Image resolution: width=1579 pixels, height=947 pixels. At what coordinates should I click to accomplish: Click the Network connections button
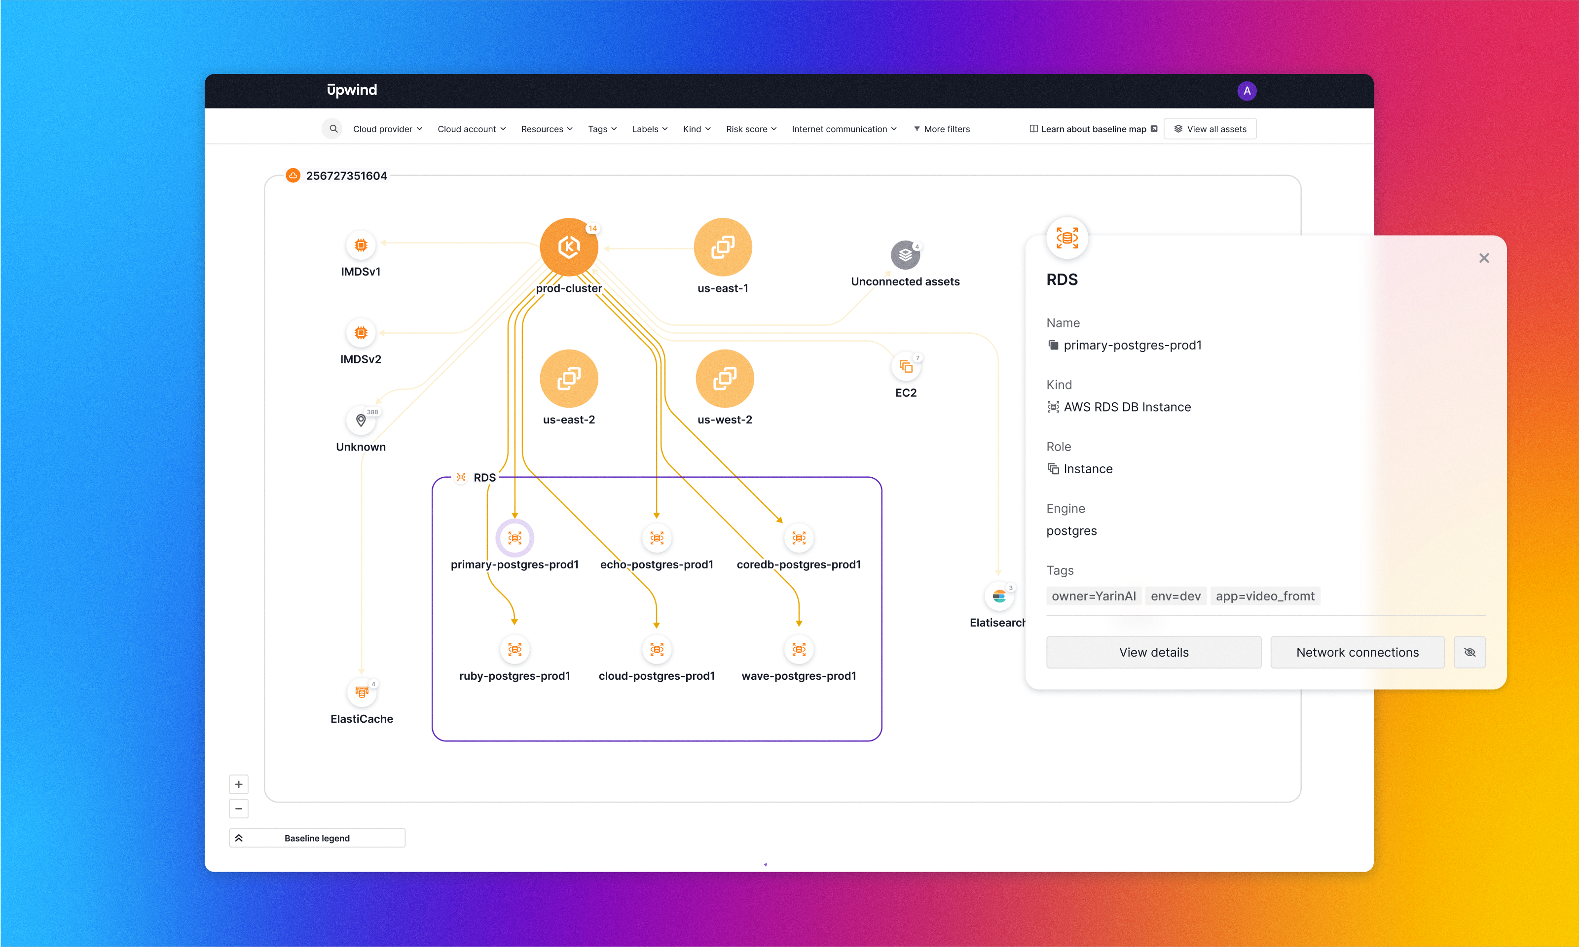pyautogui.click(x=1357, y=652)
